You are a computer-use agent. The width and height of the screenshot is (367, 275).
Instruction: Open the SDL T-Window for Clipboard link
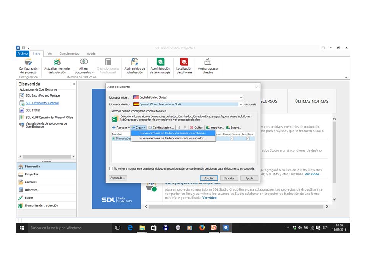[42, 103]
